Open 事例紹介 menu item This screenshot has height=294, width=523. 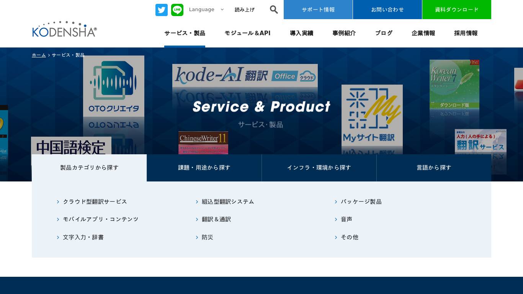[344, 33]
